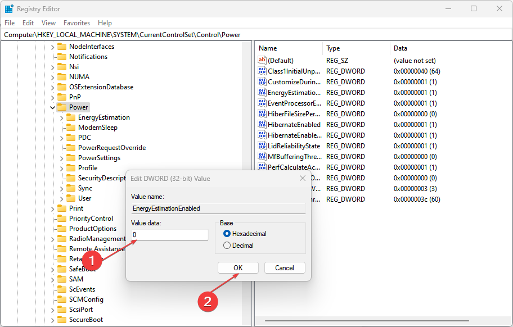Click the LidReliabilityState DWORD icon

[262, 146]
